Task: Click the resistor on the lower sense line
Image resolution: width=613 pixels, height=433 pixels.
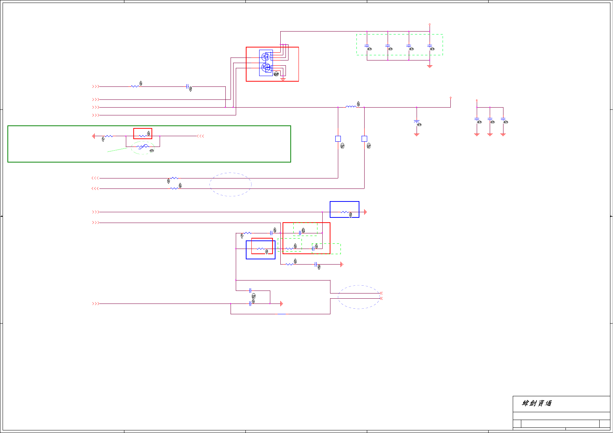Action: tap(174, 188)
